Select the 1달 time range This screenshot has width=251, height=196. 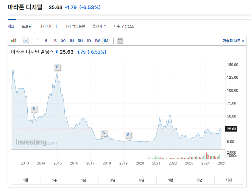84,180
